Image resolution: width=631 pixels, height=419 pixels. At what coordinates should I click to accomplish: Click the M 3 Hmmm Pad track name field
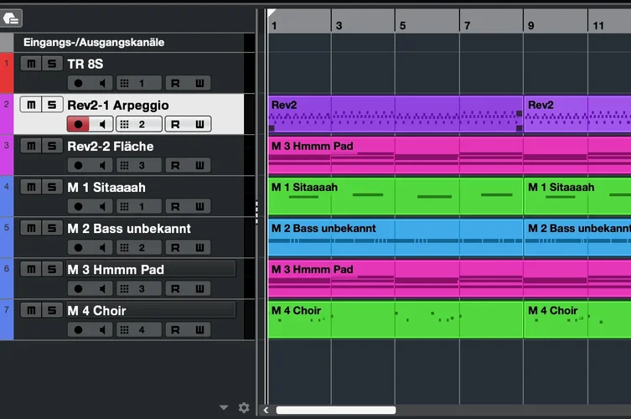tap(151, 269)
